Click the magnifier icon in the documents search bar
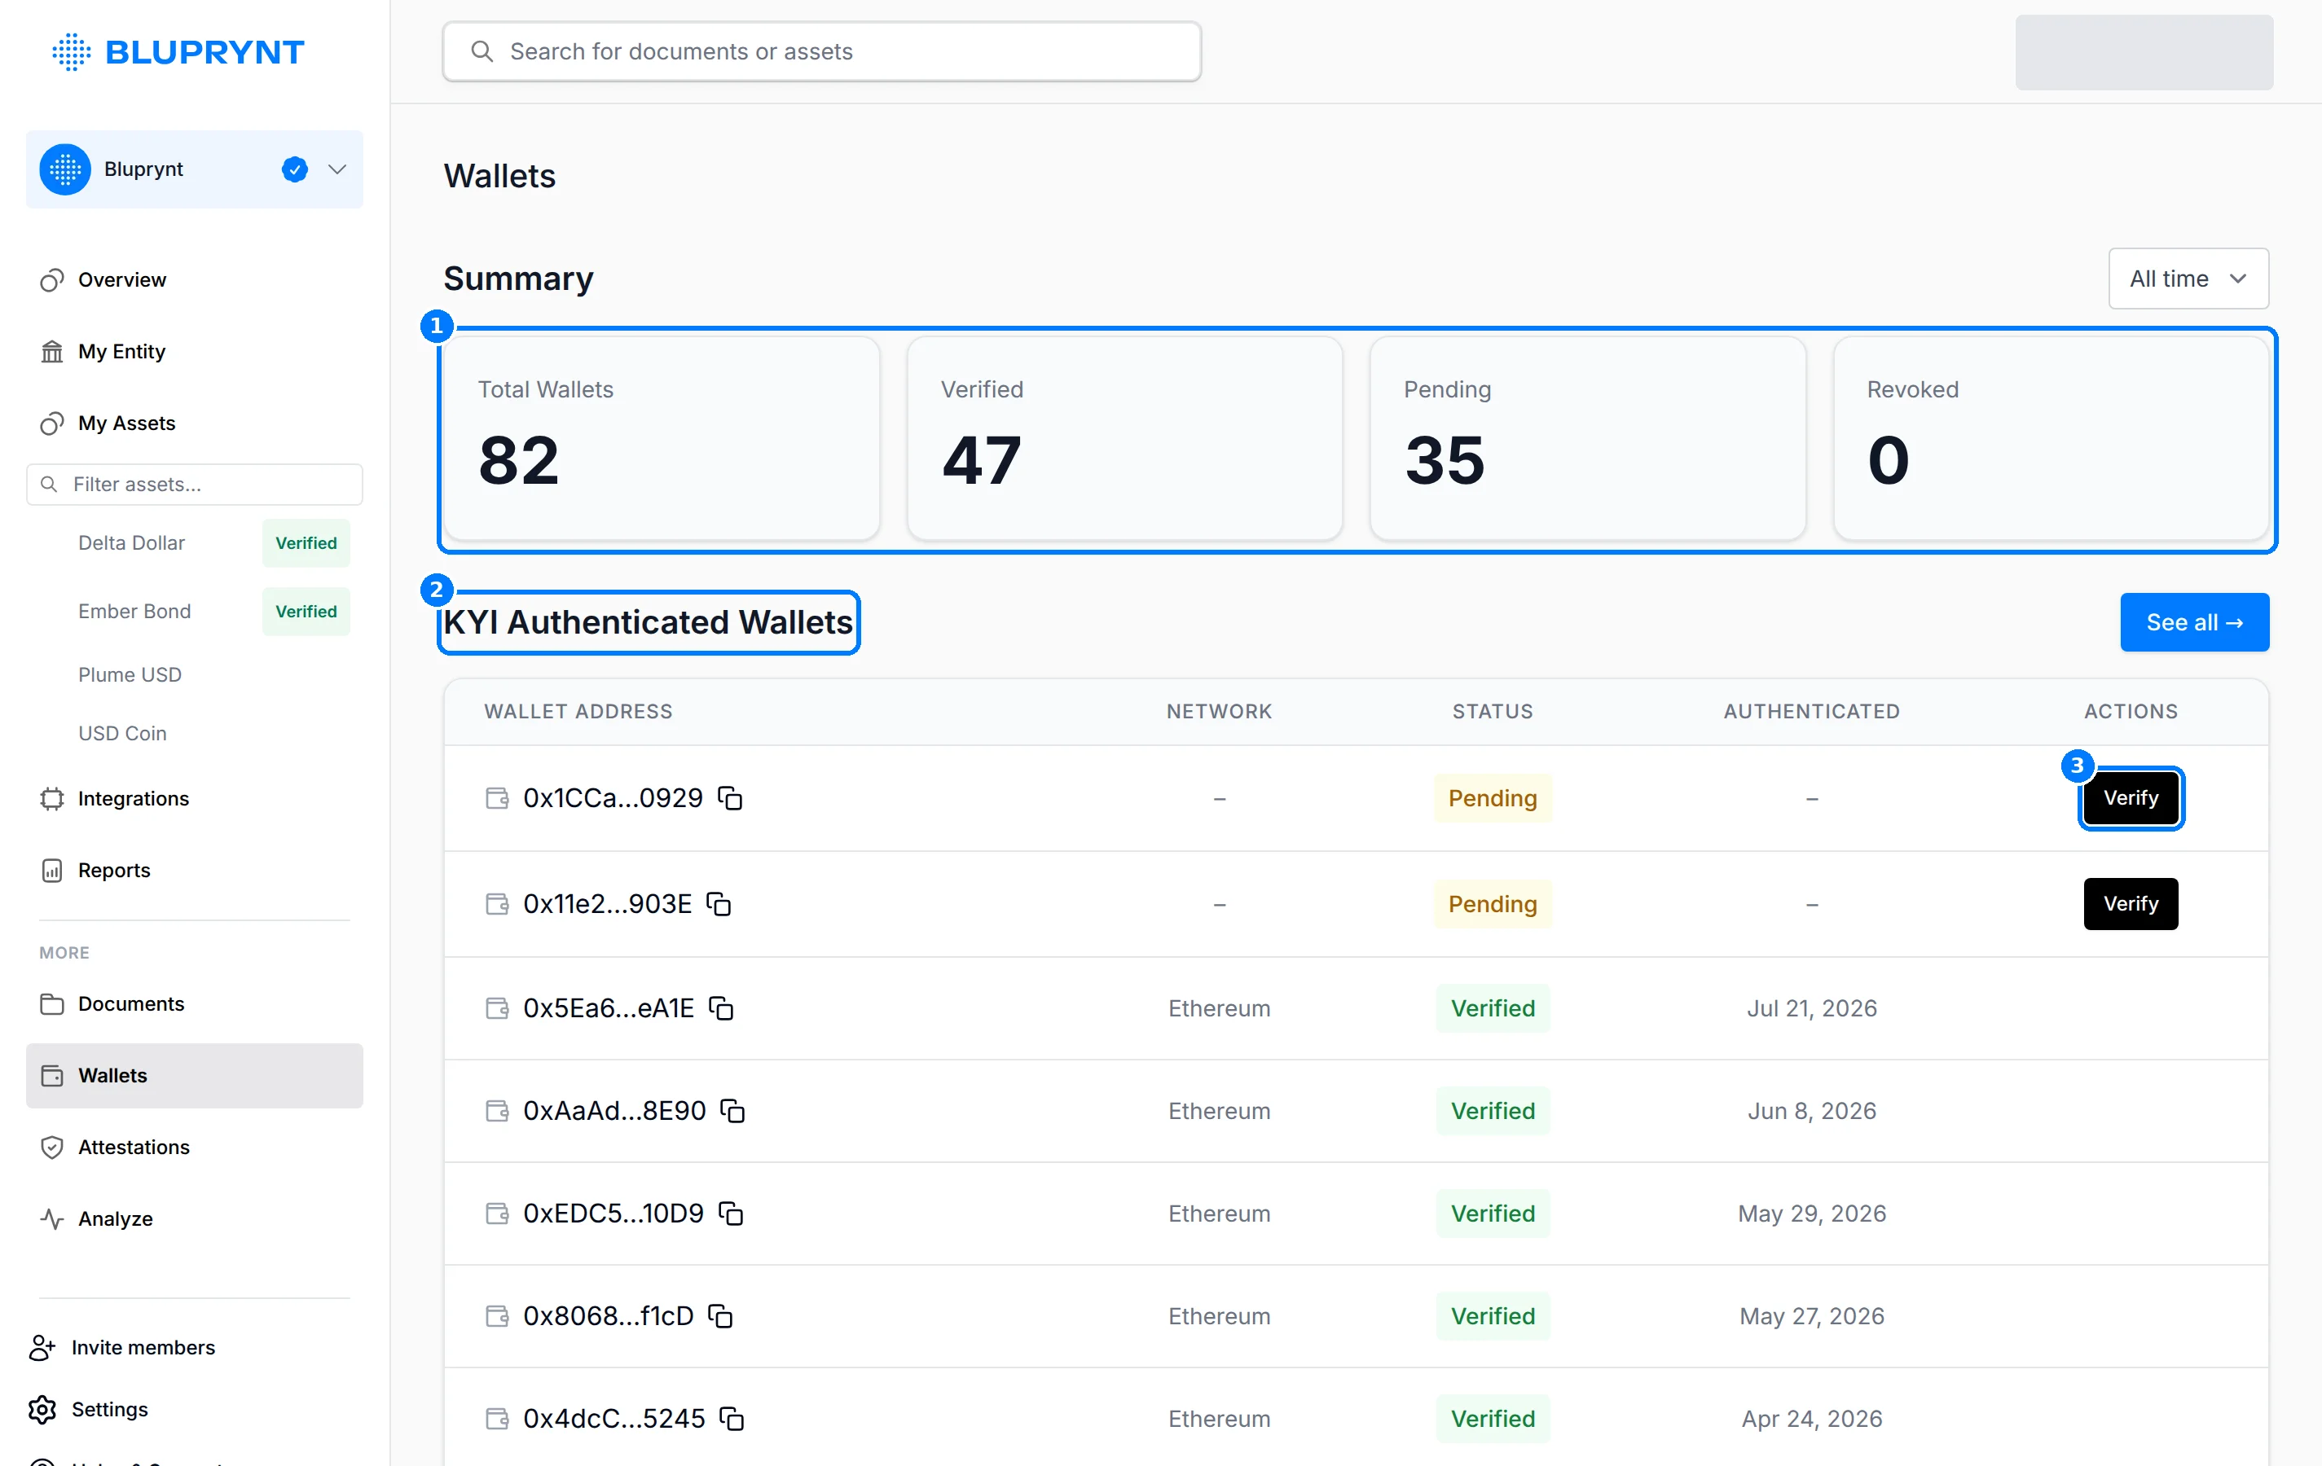Viewport: 2322px width, 1466px height. (x=482, y=51)
